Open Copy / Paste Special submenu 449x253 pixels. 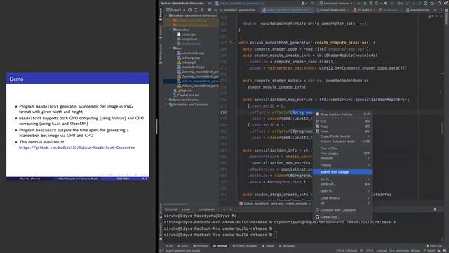(342, 136)
